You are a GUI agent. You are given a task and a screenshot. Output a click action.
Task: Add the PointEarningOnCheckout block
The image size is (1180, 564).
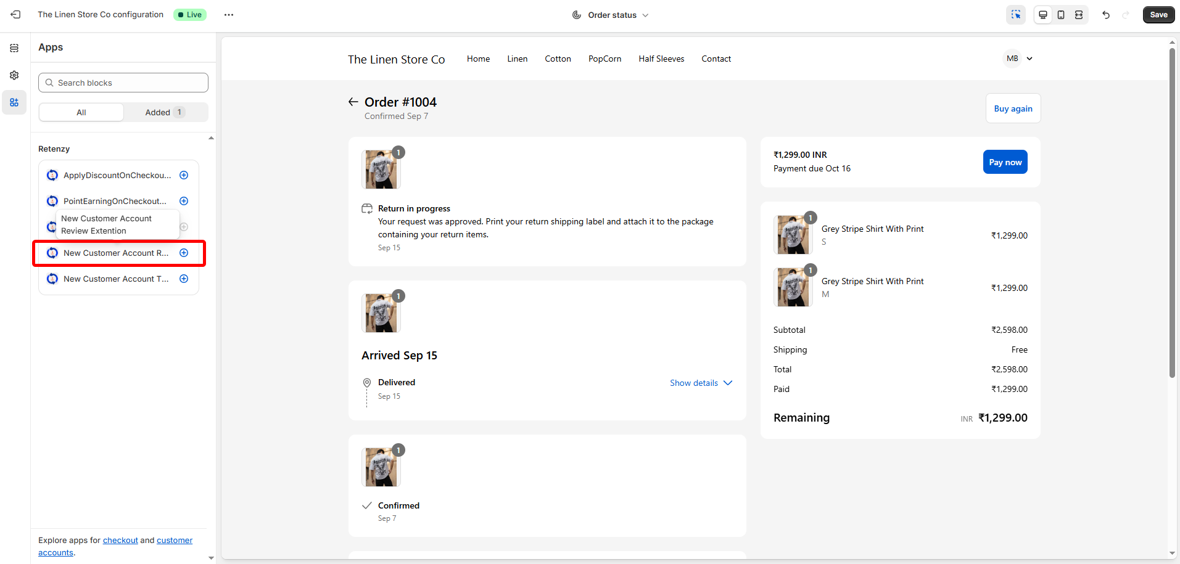184,201
